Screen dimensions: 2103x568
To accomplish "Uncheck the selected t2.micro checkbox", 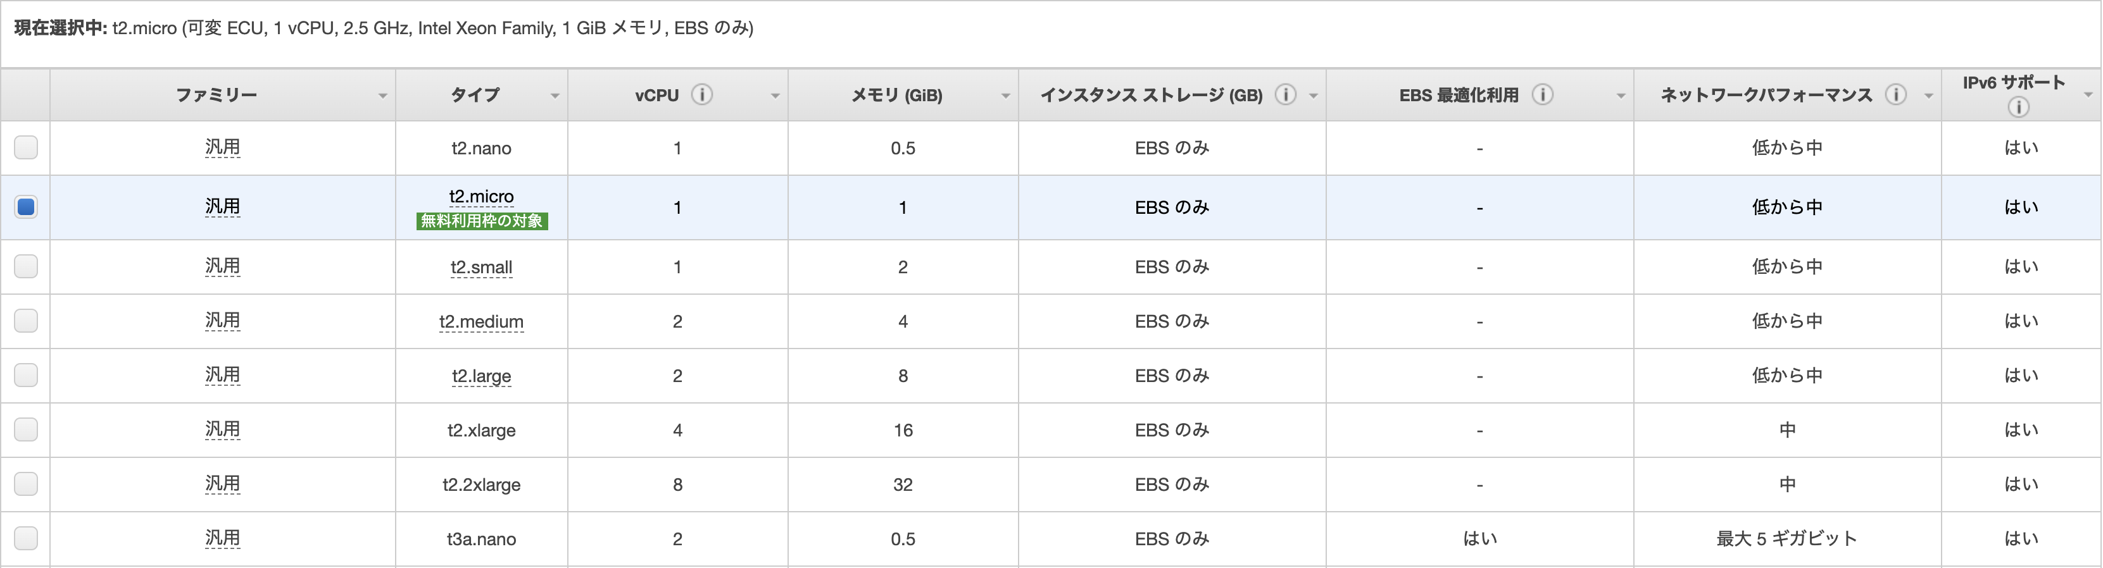I will click(x=26, y=206).
